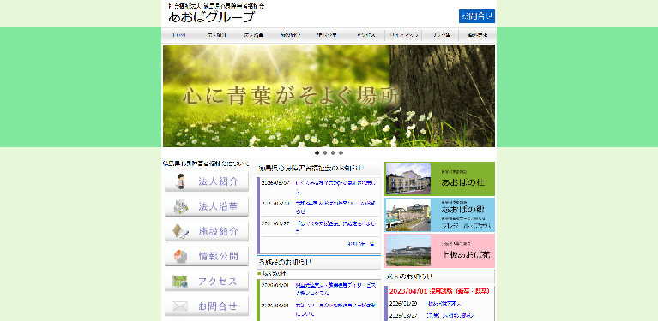Open the 一覧 link under the news list
The image size is (658, 321).
pos(361,244)
